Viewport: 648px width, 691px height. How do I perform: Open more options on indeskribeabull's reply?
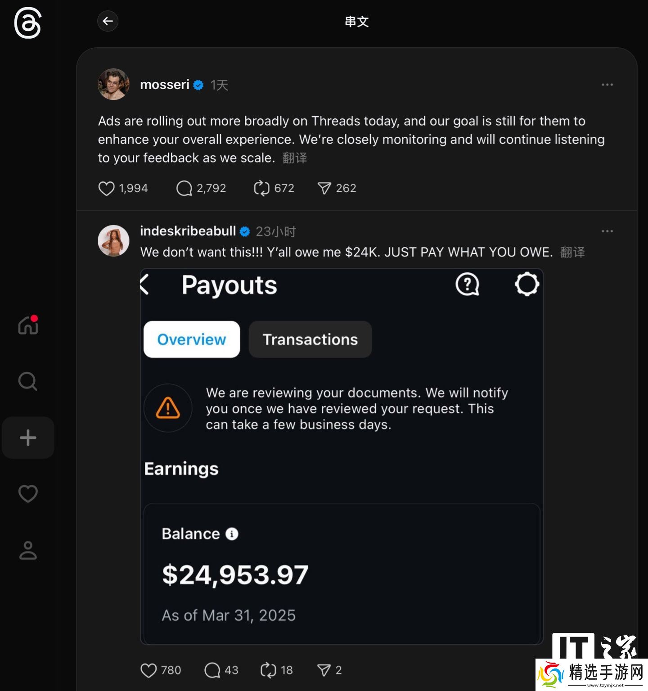point(607,231)
